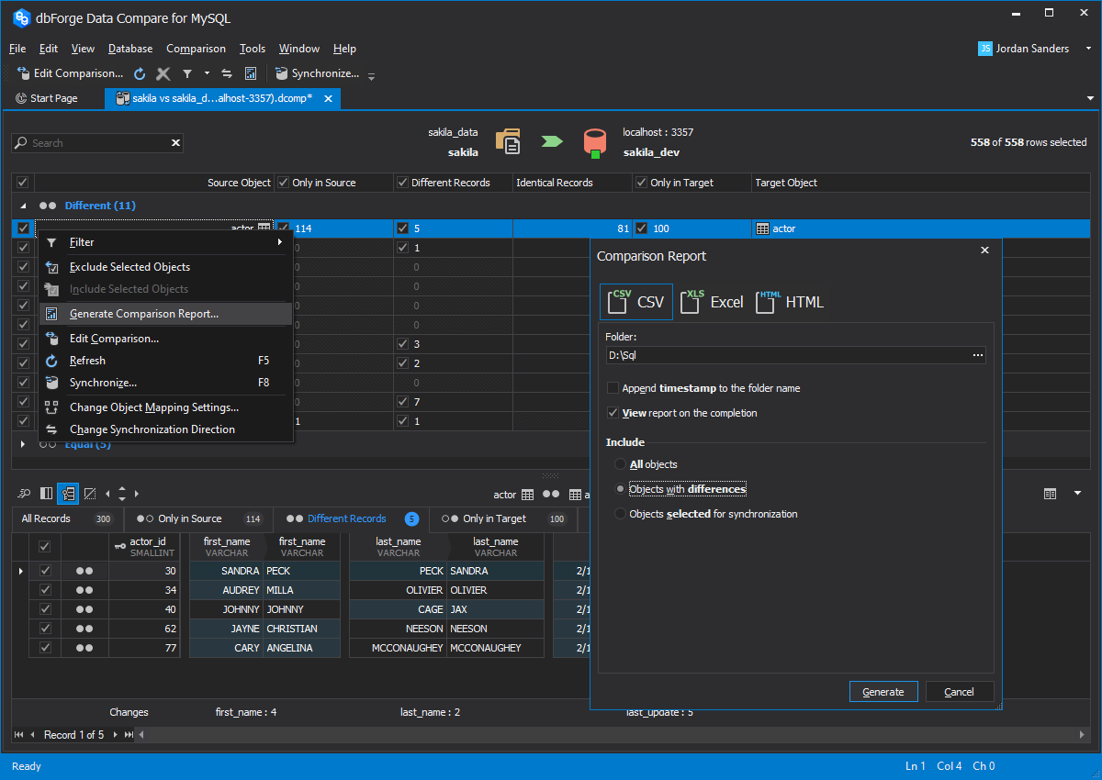
Task: Open the File menu
Action: (x=17, y=49)
